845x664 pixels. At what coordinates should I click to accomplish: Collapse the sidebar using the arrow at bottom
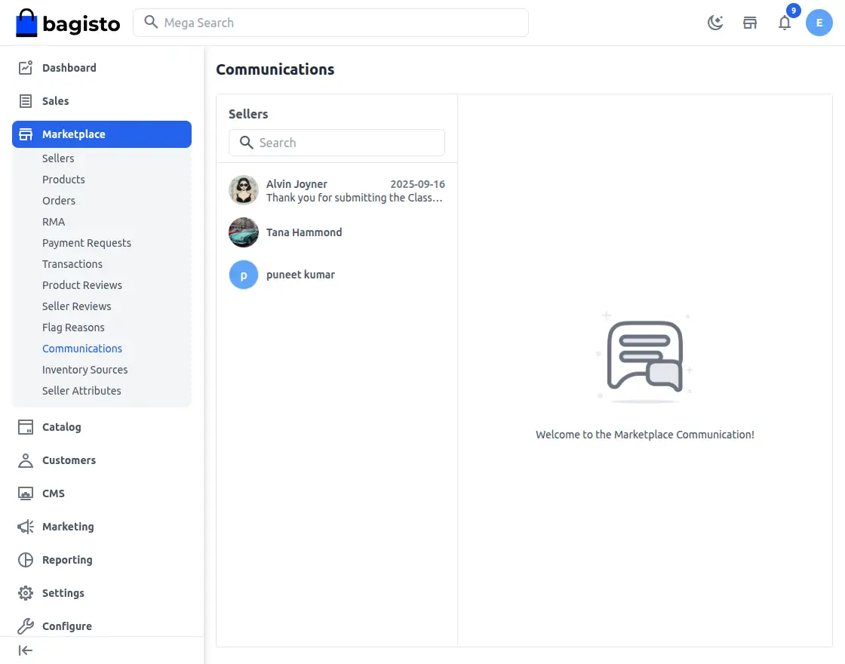[25, 650]
